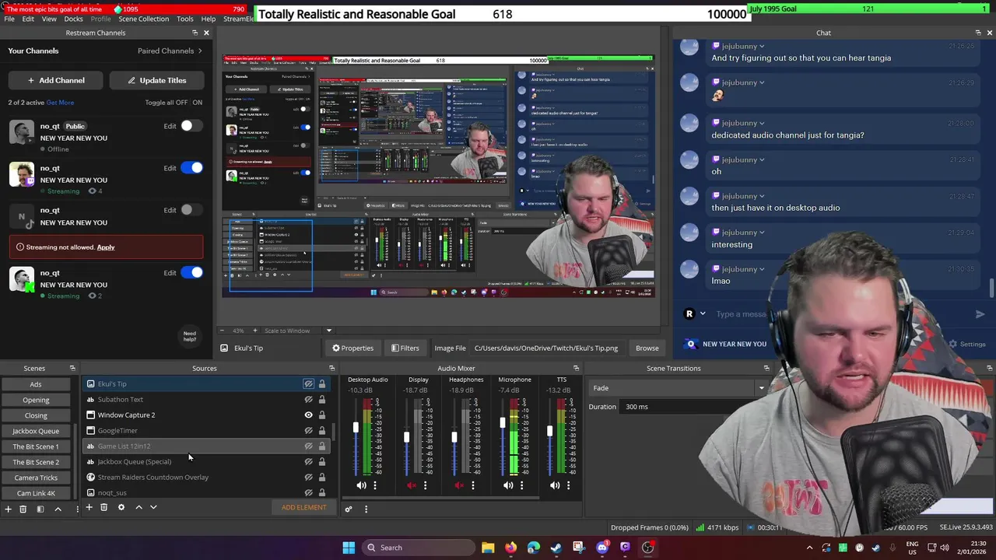Open Discord from the taskbar
The width and height of the screenshot is (996, 560).
602,548
